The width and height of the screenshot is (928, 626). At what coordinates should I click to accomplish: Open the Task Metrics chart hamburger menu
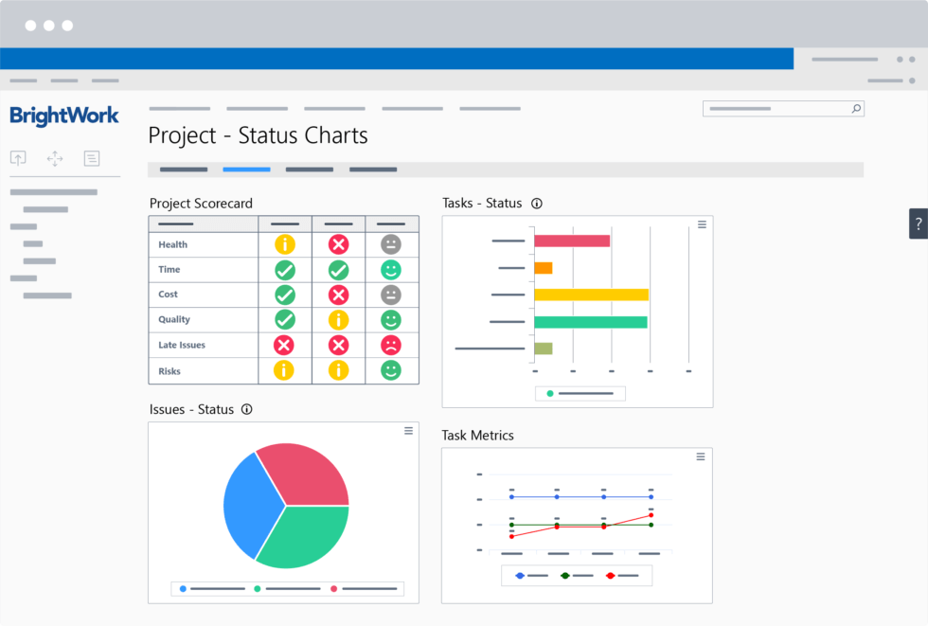coord(700,456)
